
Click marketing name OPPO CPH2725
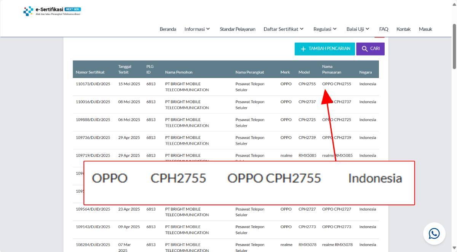click(337, 120)
